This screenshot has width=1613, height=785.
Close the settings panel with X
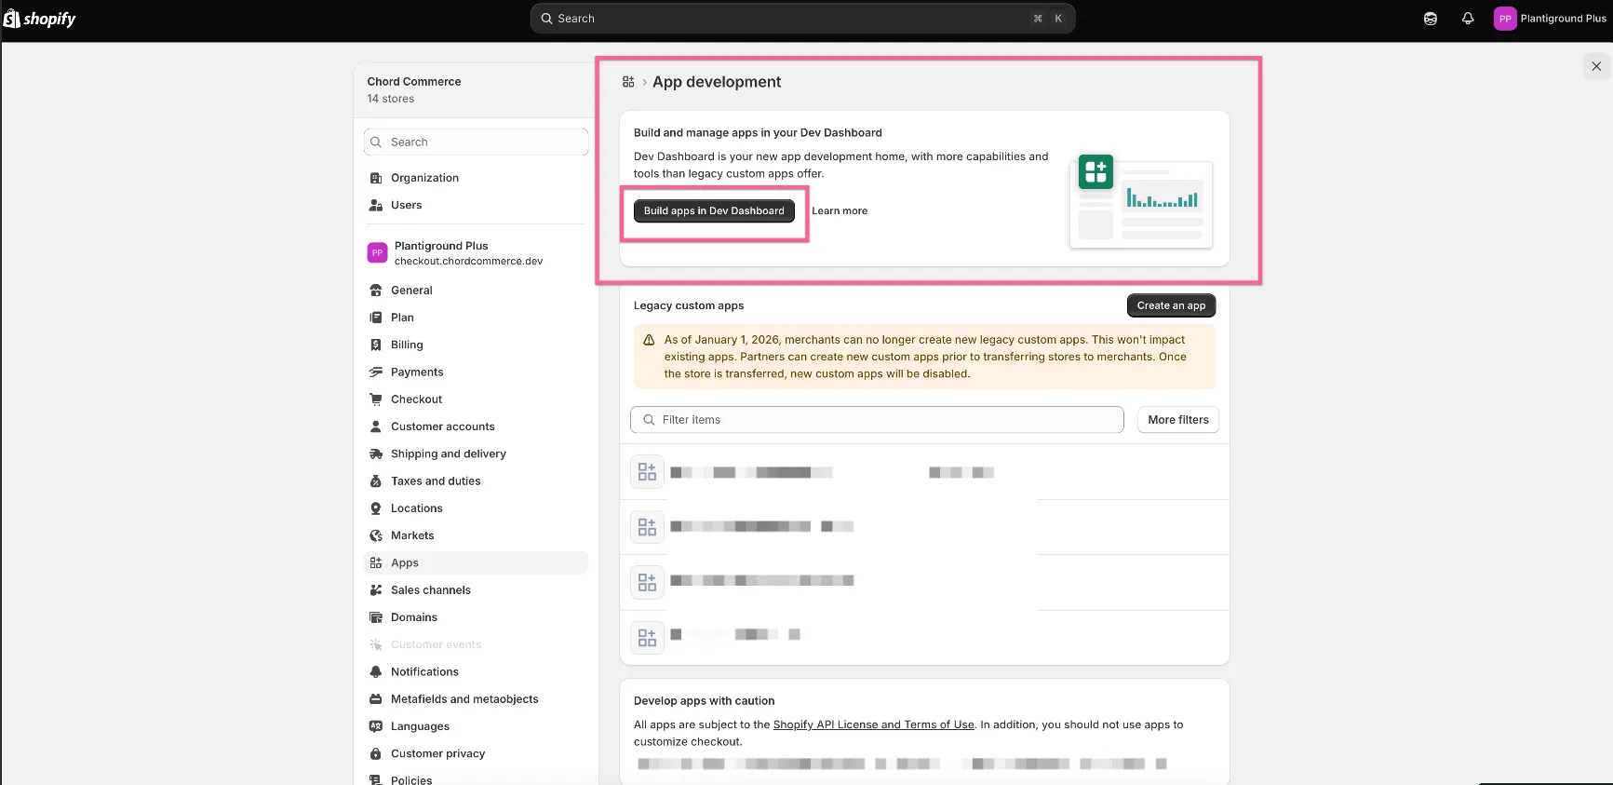coord(1596,66)
